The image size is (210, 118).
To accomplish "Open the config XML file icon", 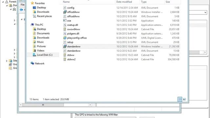I will click(x=65, y=8).
